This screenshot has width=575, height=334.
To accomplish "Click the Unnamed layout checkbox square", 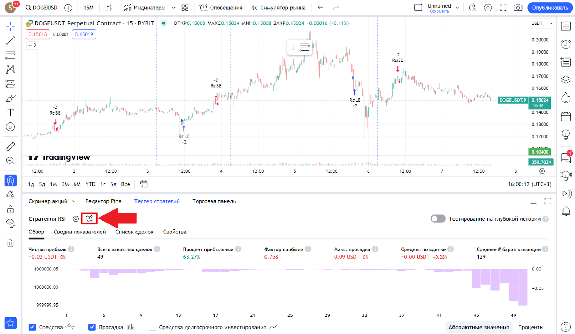I will pyautogui.click(x=418, y=8).
